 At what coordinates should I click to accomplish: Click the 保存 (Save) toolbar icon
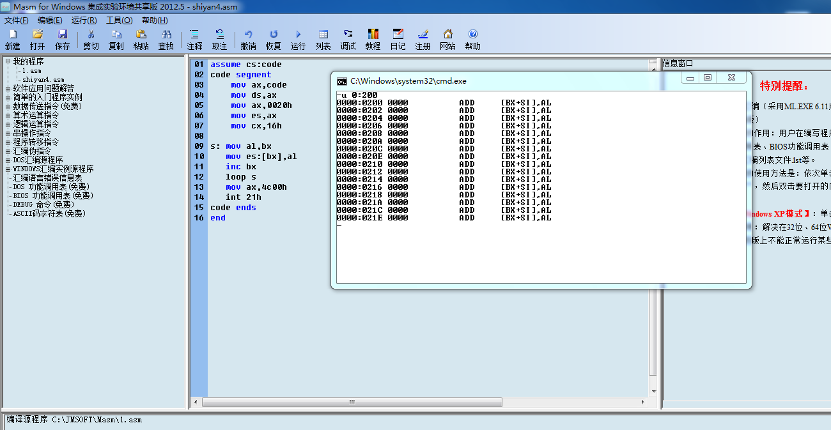click(x=63, y=35)
